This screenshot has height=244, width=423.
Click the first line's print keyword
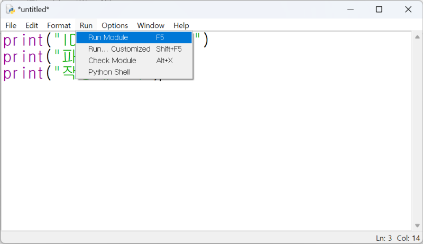click(x=23, y=41)
